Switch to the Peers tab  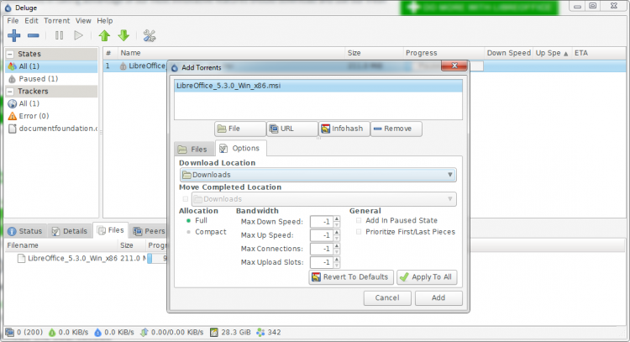(x=150, y=231)
